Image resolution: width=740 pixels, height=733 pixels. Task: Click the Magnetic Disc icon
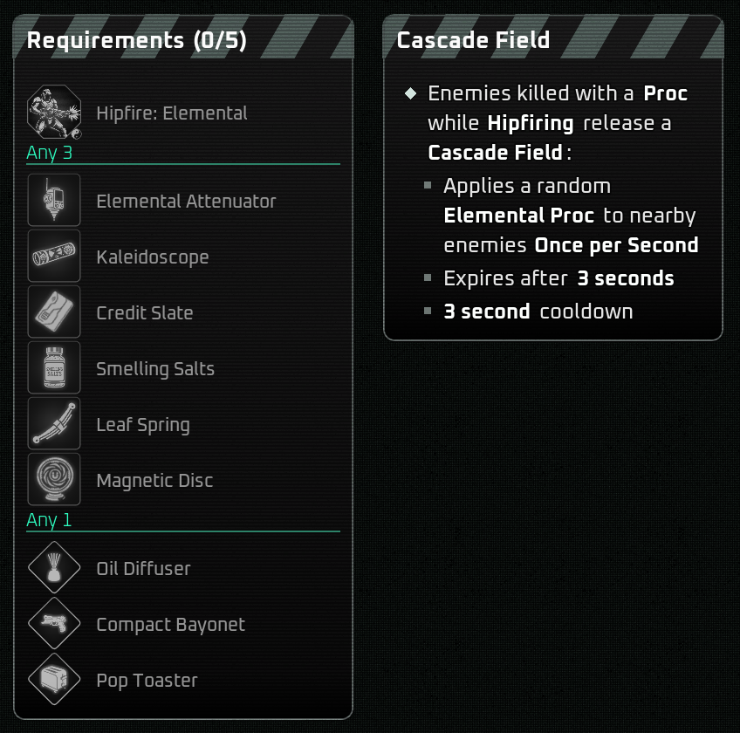pyautogui.click(x=54, y=481)
